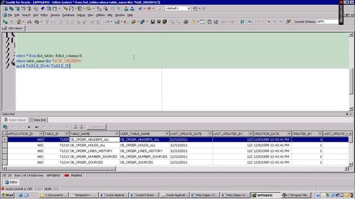The width and height of the screenshot is (355, 199).
Task: Click the cancel red X icon in editor toolbar
Action: [125, 22]
